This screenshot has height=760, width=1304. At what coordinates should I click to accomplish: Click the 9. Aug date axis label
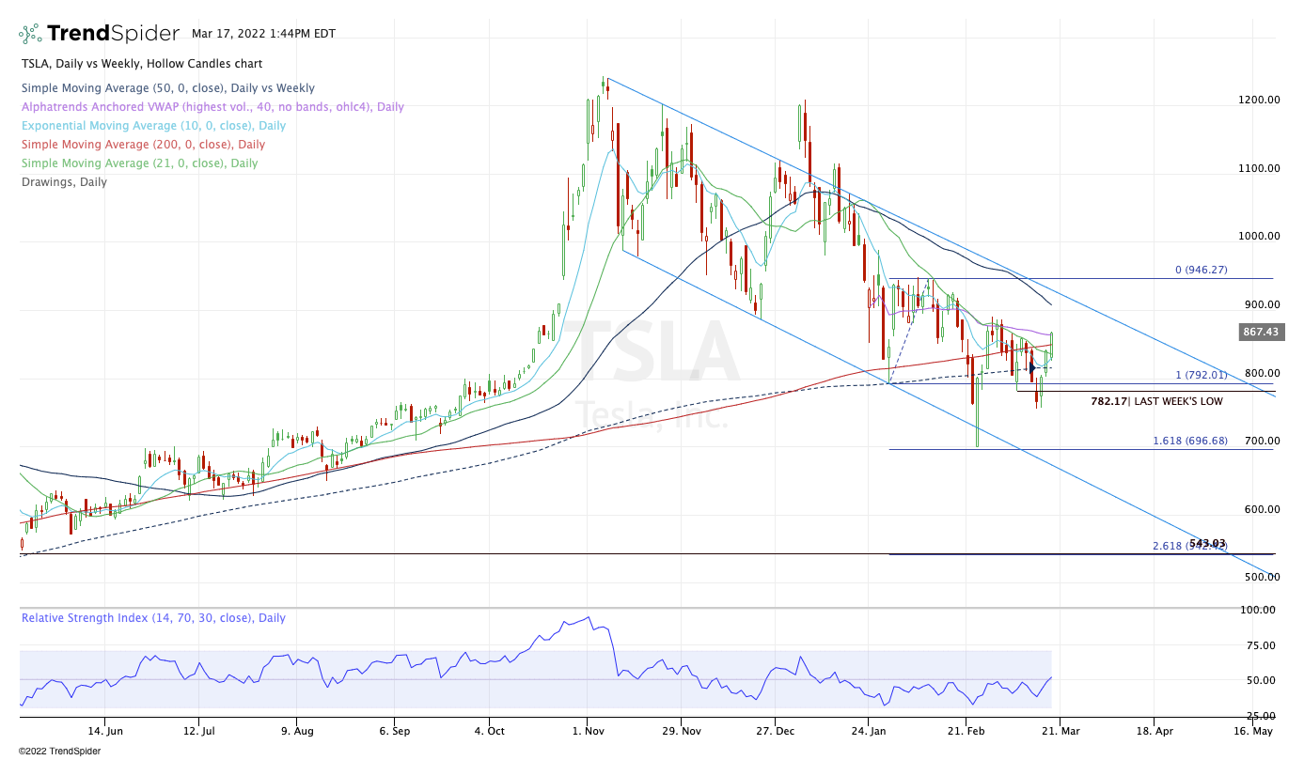[x=297, y=730]
